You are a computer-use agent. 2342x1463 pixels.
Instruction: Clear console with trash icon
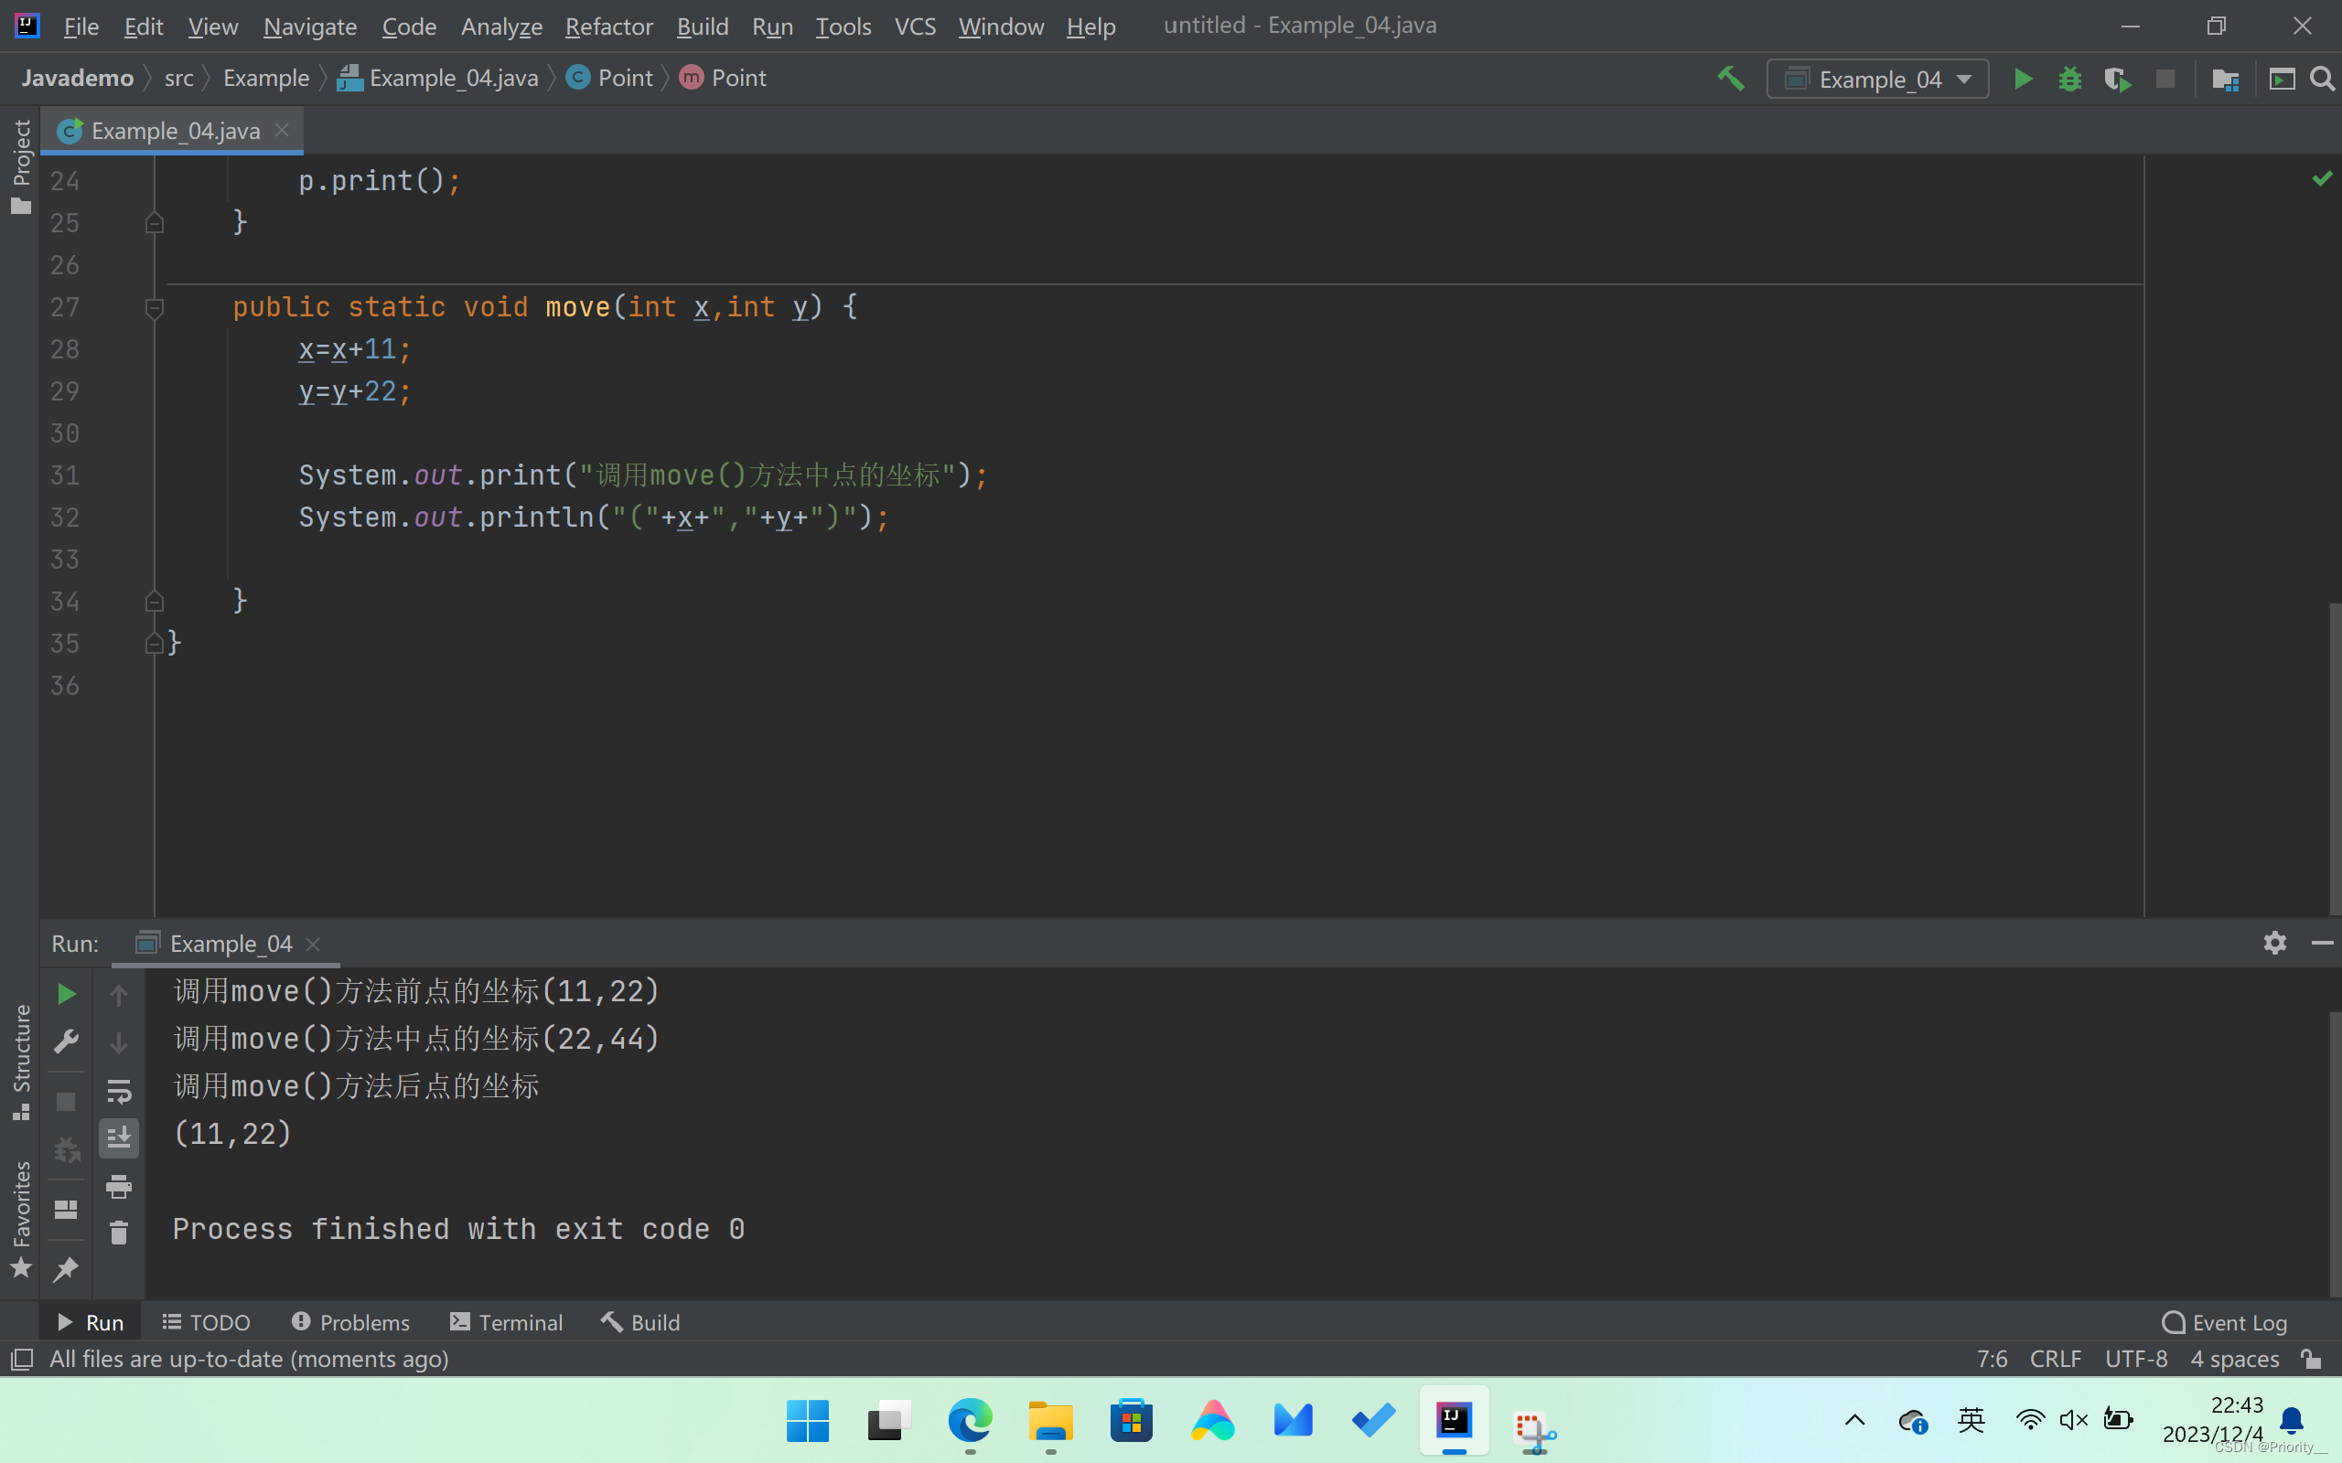click(118, 1233)
